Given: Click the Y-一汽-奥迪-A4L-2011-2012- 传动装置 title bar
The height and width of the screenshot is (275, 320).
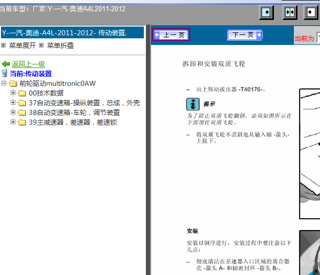Looking at the screenshot, I should [73, 33].
